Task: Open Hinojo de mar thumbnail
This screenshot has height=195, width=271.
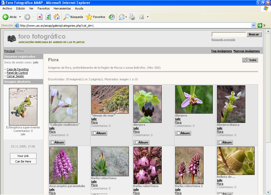Action: coord(110,99)
